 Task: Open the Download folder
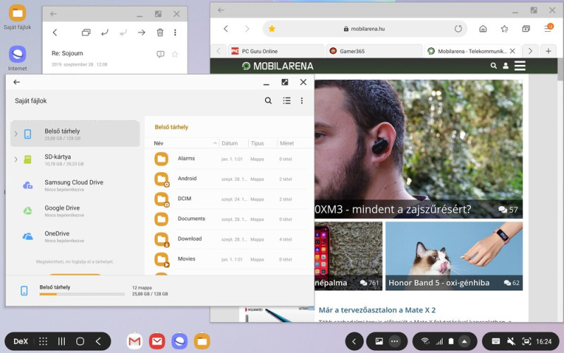click(x=231, y=239)
